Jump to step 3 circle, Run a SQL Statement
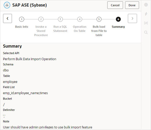This screenshot has height=130, width=151. (60, 19)
